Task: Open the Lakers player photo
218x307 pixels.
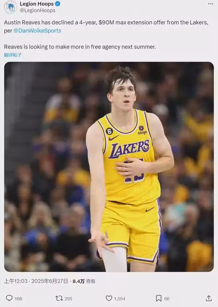Action: point(109,167)
